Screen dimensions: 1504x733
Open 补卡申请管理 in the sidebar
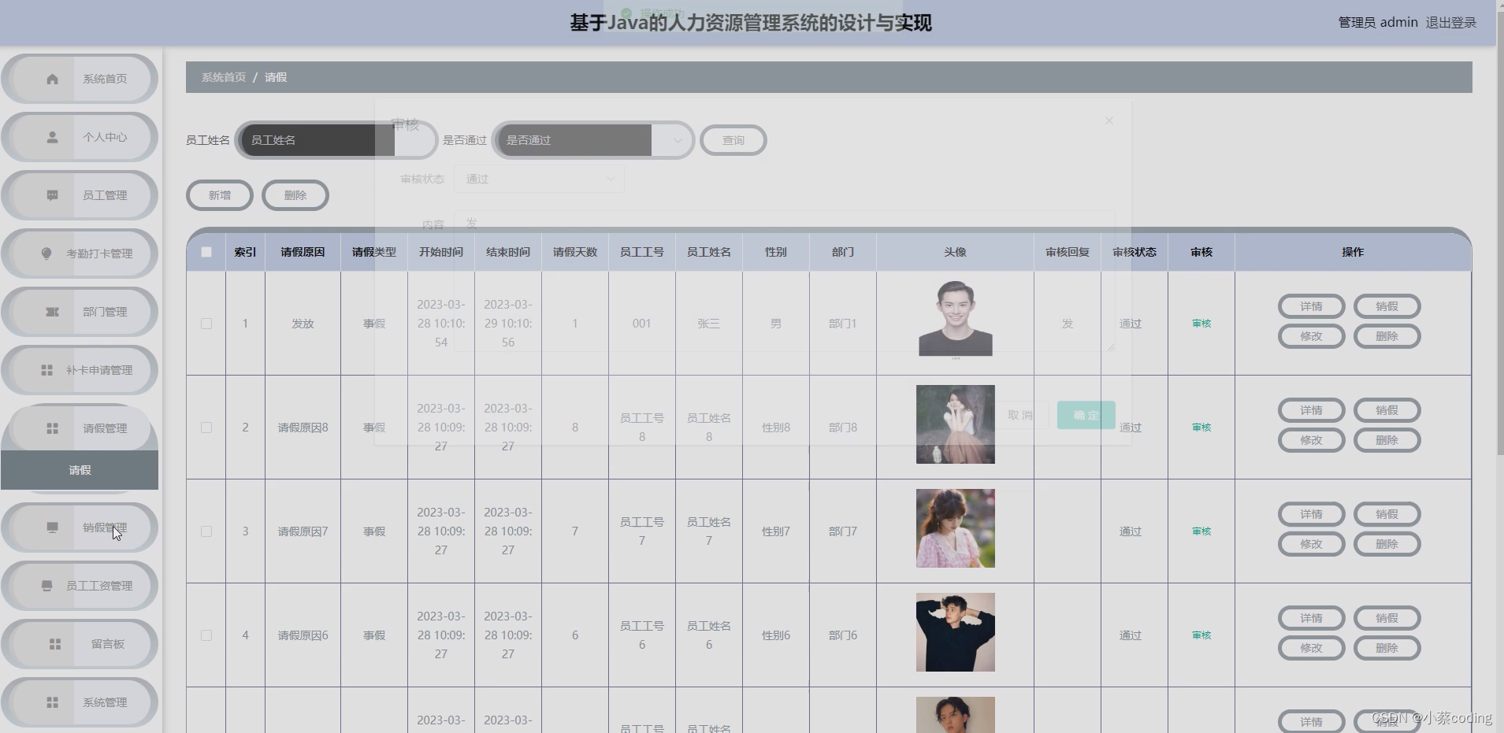[80, 370]
